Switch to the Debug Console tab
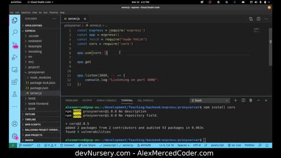281x158 pixels. (106, 101)
